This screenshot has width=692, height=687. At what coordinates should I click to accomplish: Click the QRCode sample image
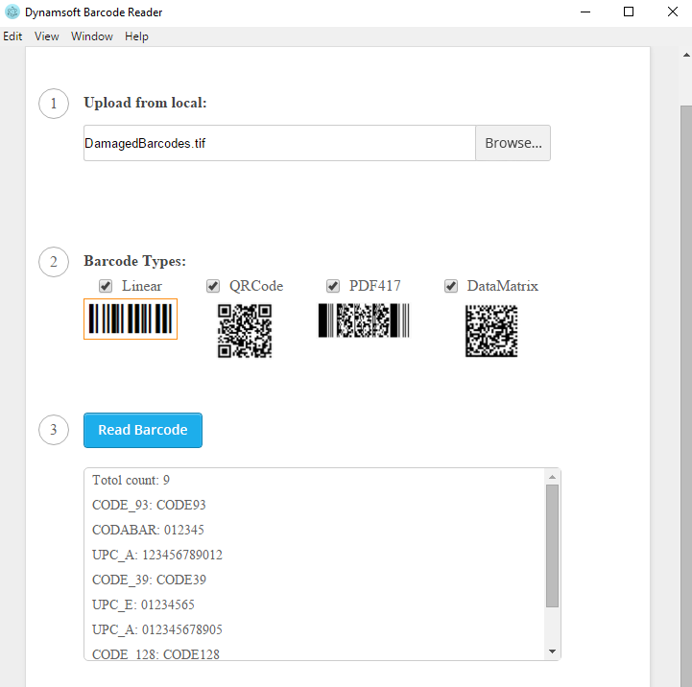click(x=245, y=331)
